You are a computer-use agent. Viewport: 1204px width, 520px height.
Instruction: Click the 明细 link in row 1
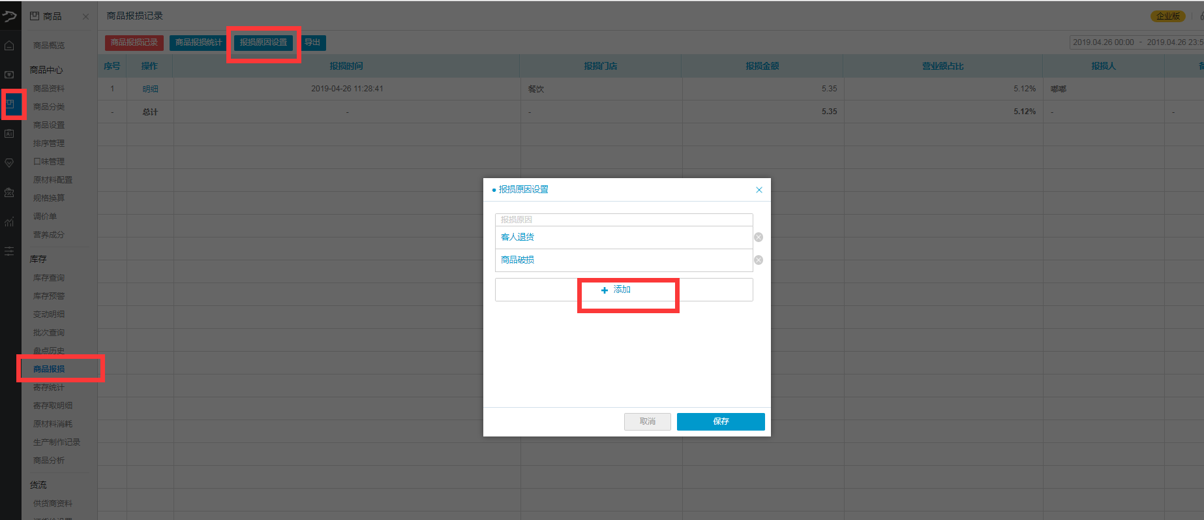click(151, 89)
